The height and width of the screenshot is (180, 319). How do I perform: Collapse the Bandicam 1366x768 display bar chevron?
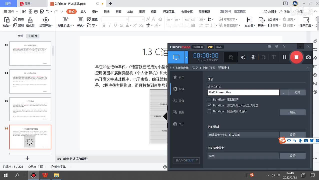point(308,67)
